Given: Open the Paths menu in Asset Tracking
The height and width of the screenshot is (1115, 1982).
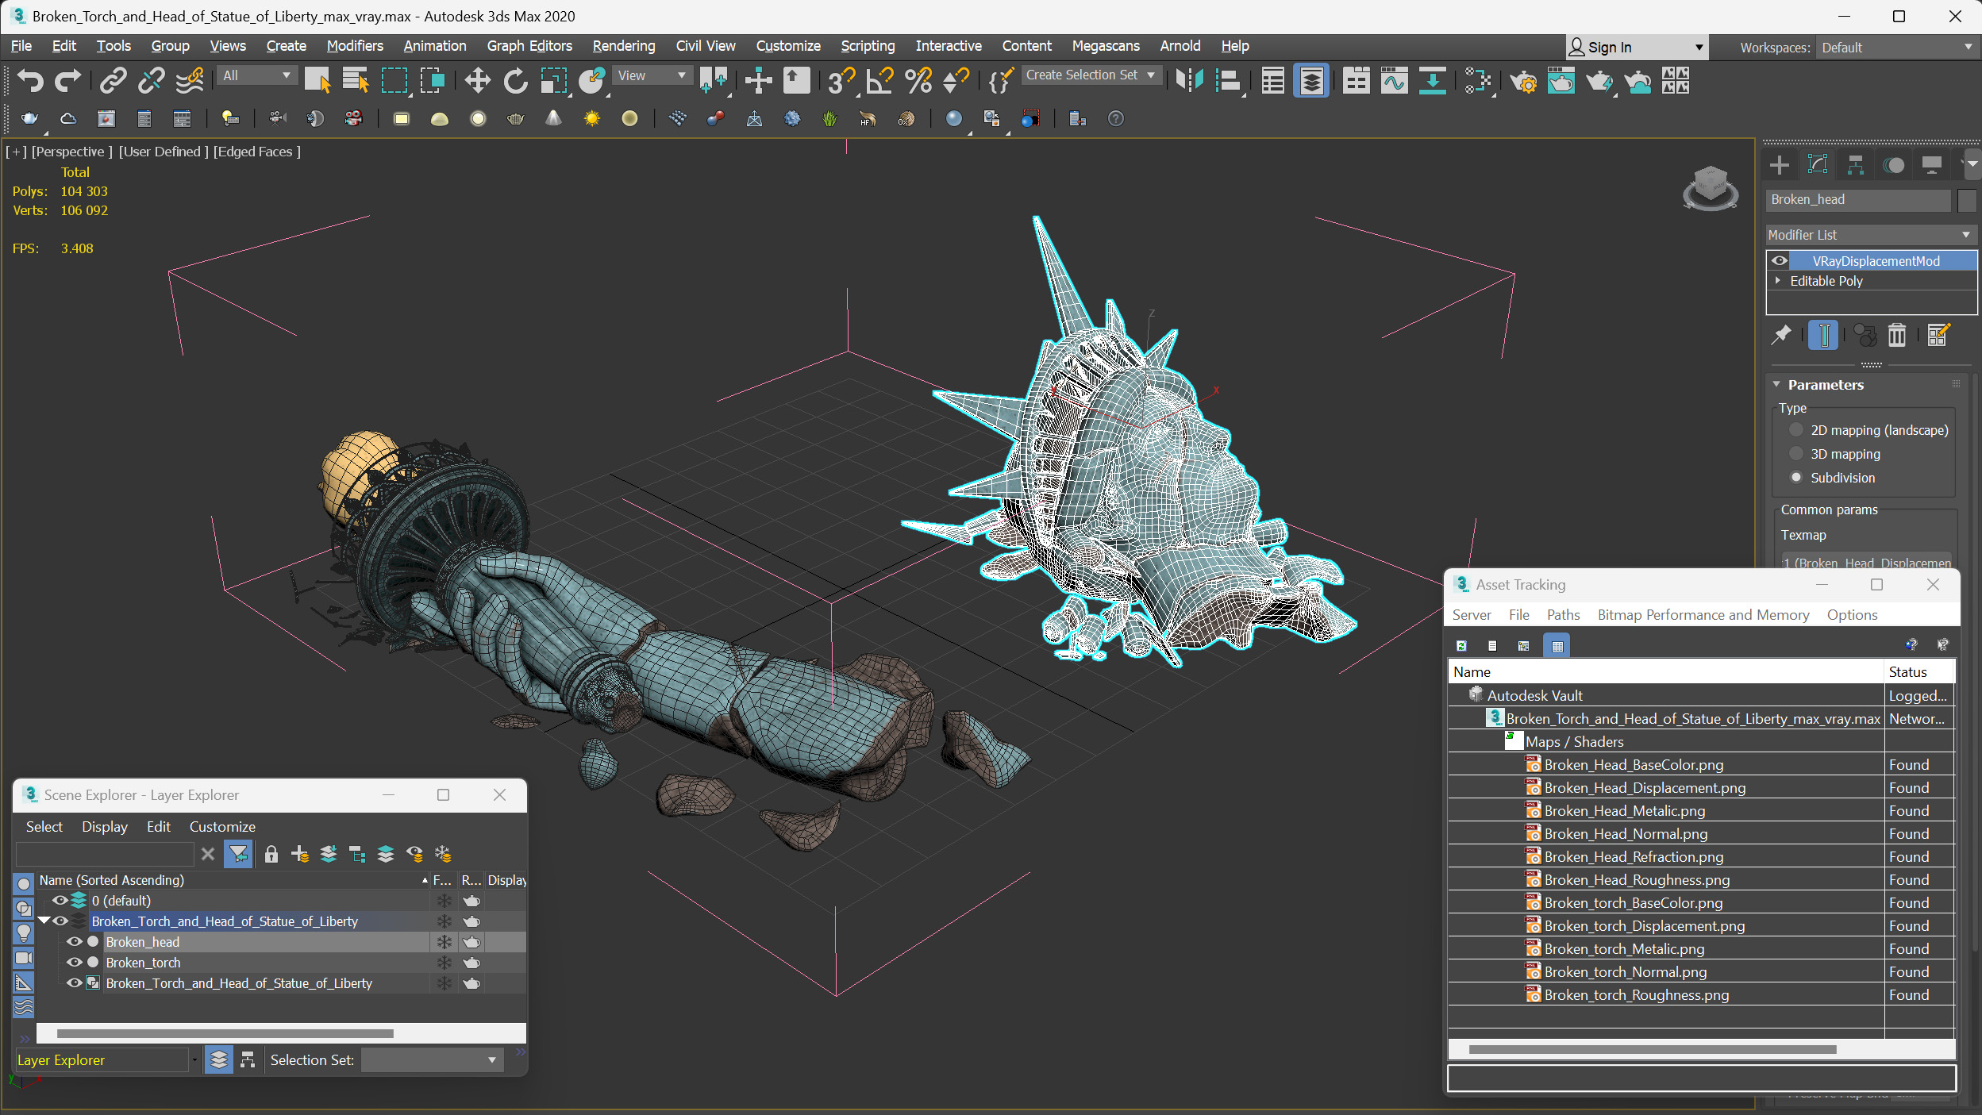Looking at the screenshot, I should pos(1563,615).
